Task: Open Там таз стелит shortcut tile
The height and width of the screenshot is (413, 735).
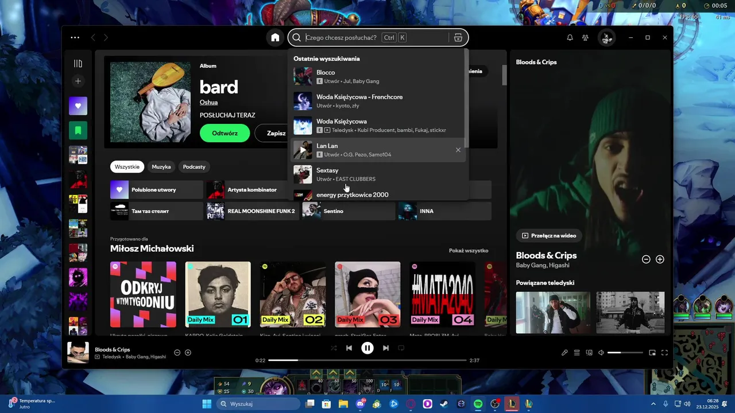Action: coord(157,211)
